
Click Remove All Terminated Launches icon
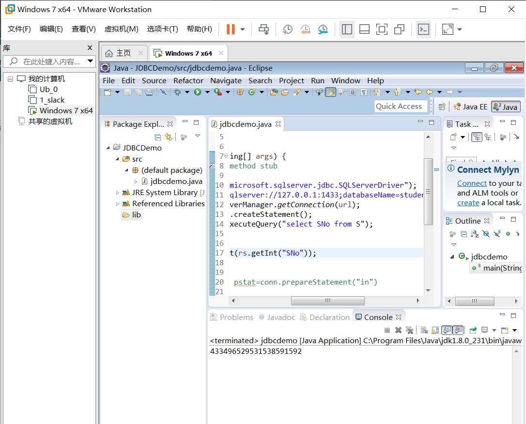pos(409,330)
